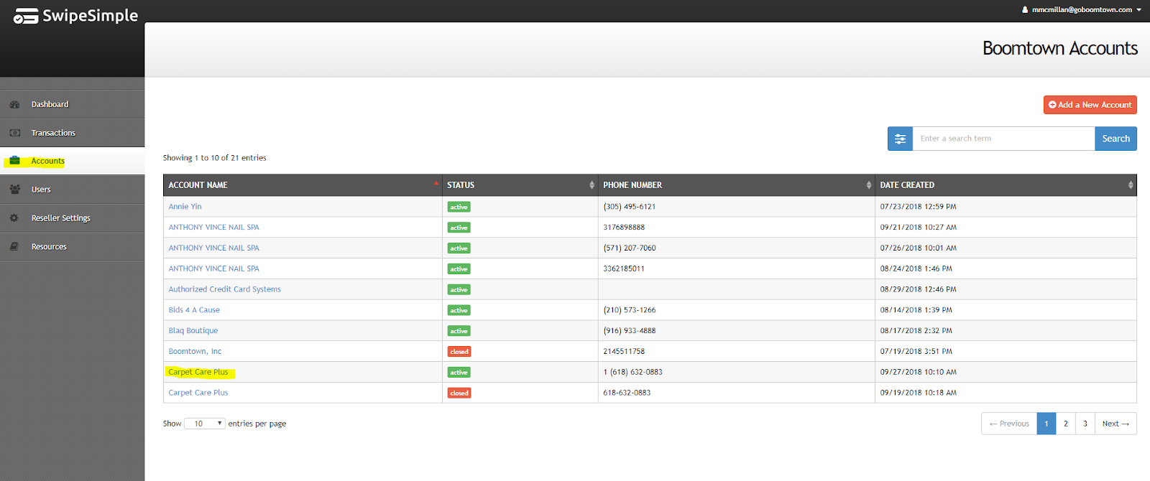Open the Dashboard menu item
Image resolution: width=1150 pixels, height=481 pixels.
(x=72, y=104)
